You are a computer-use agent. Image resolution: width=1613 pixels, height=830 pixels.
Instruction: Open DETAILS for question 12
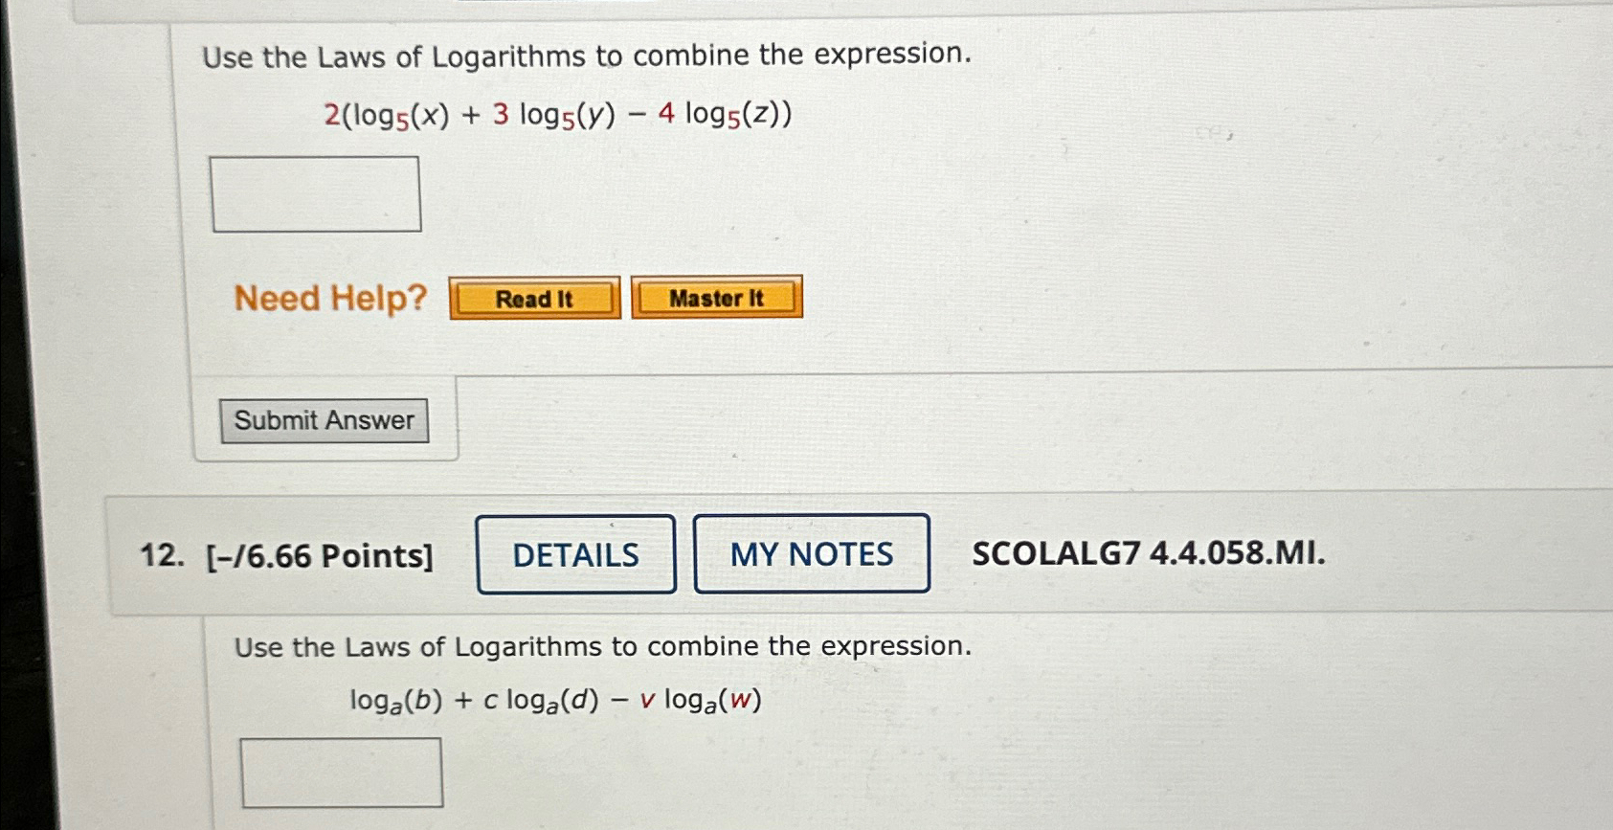(x=575, y=554)
